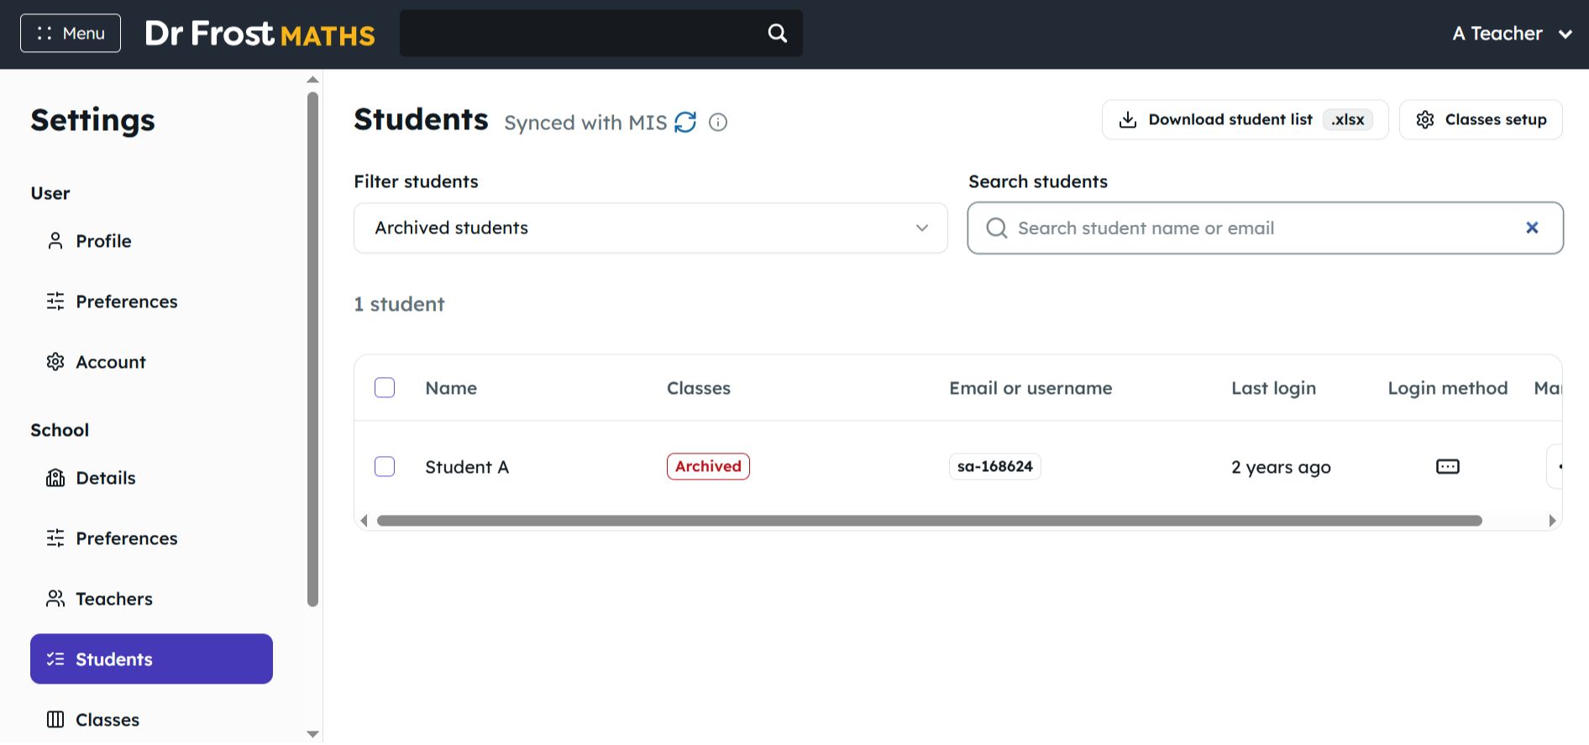Click the table horizontal scrollbar thumb
This screenshot has width=1589, height=745.
click(930, 521)
